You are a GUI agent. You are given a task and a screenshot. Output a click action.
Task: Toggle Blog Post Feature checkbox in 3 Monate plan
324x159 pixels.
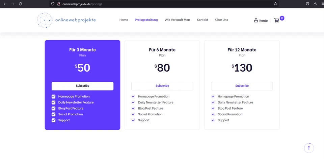click(x=53, y=108)
